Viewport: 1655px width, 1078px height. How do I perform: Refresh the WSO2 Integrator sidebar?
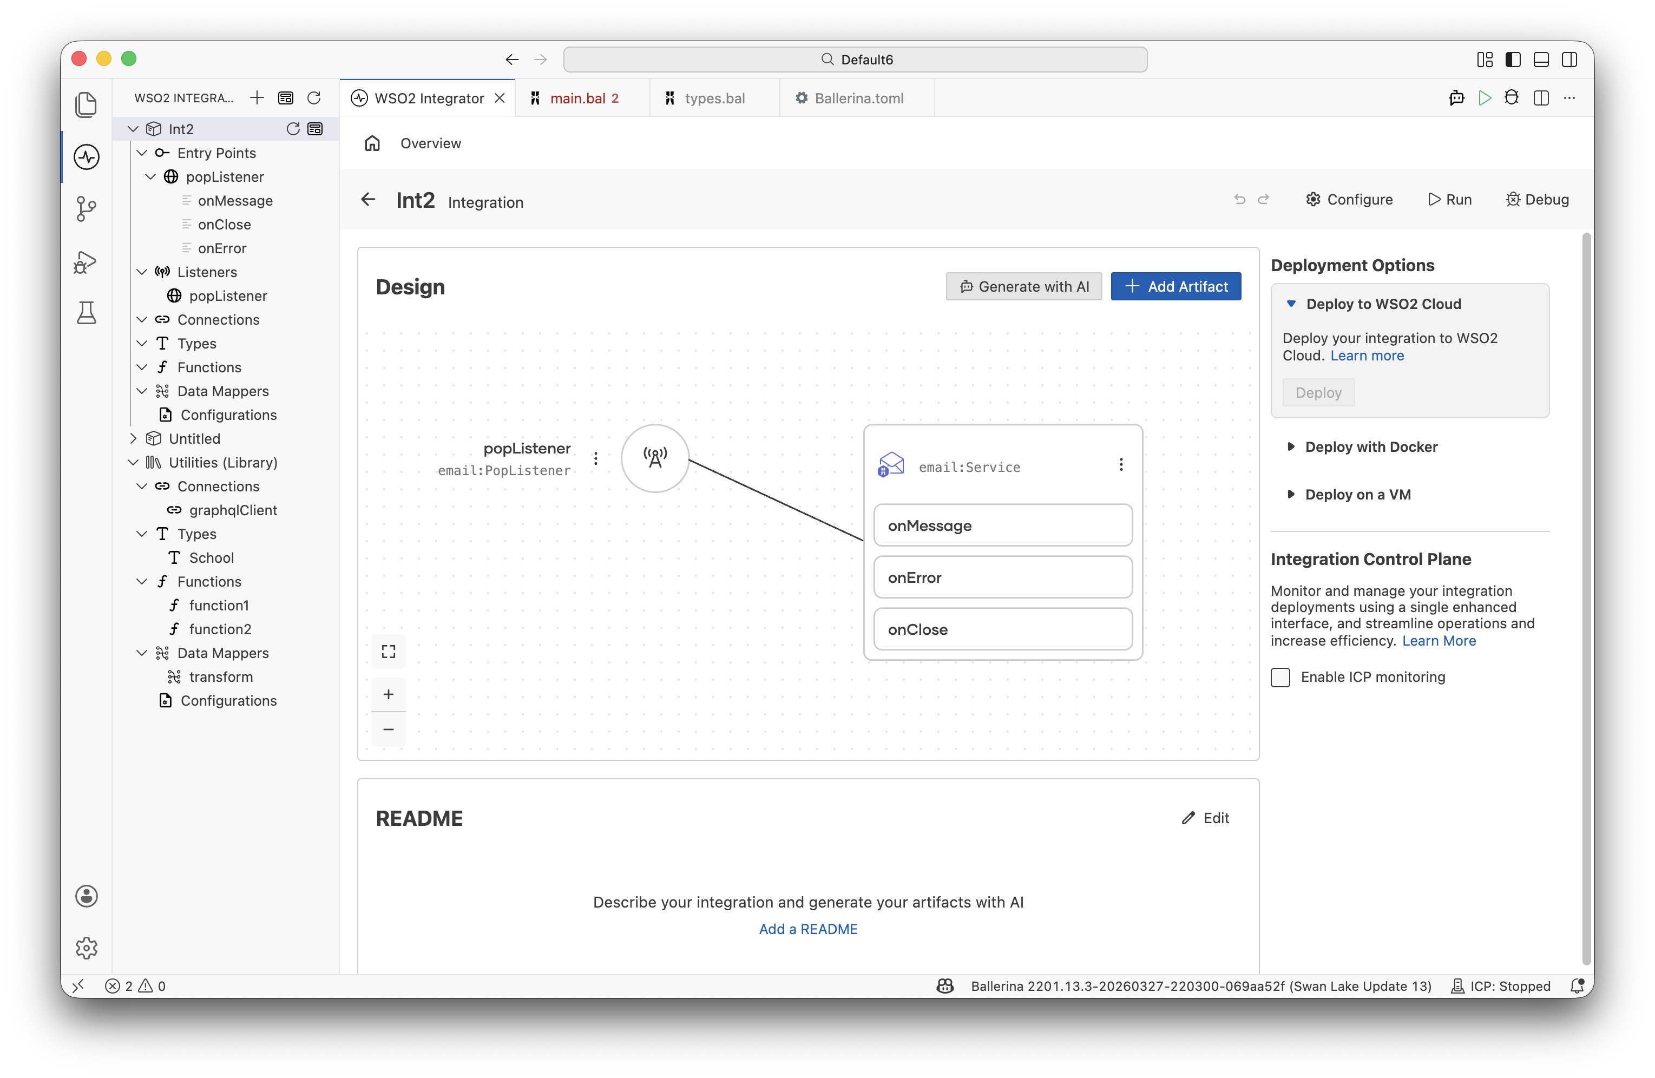coord(314,98)
